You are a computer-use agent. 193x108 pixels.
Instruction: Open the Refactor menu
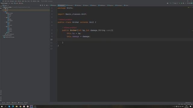[x=19, y=1]
